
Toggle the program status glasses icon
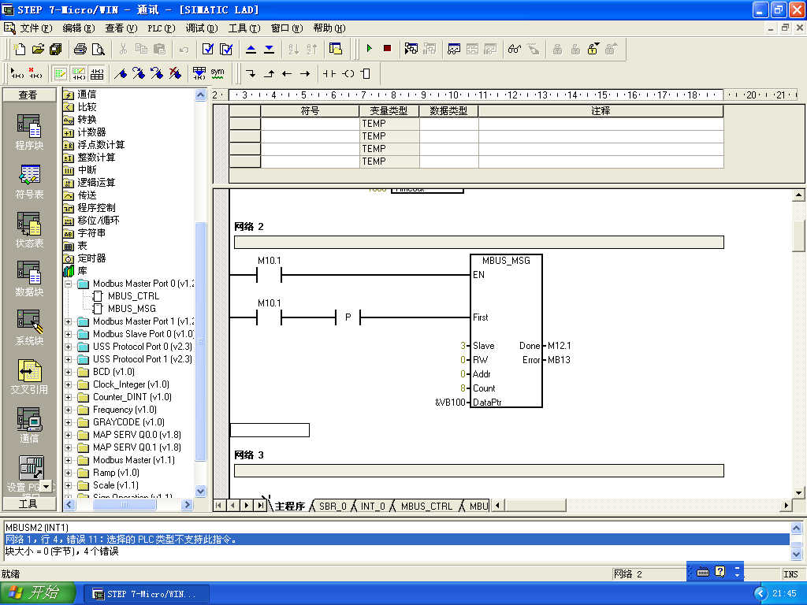click(514, 49)
